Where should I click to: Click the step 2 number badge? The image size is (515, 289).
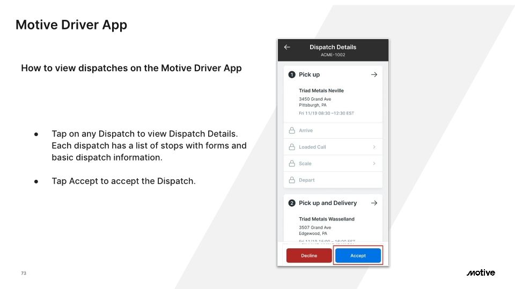pyautogui.click(x=292, y=203)
